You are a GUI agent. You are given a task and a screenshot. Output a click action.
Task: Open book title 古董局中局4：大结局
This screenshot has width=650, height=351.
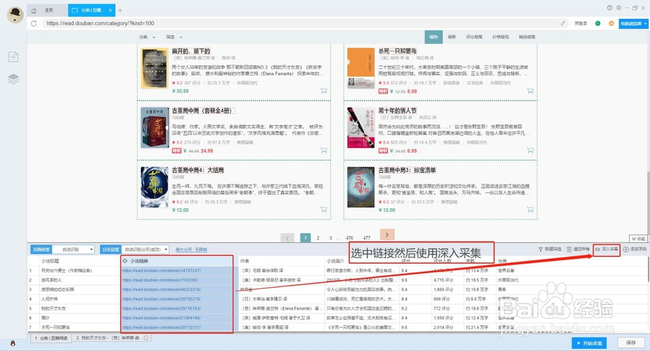pyautogui.click(x=198, y=170)
